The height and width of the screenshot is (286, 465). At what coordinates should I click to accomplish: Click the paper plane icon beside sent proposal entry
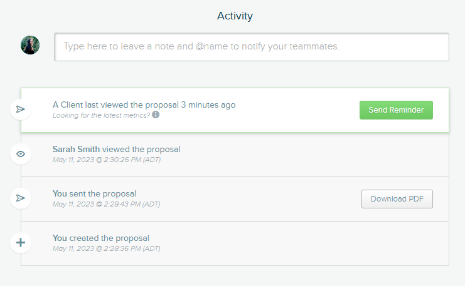click(x=21, y=198)
